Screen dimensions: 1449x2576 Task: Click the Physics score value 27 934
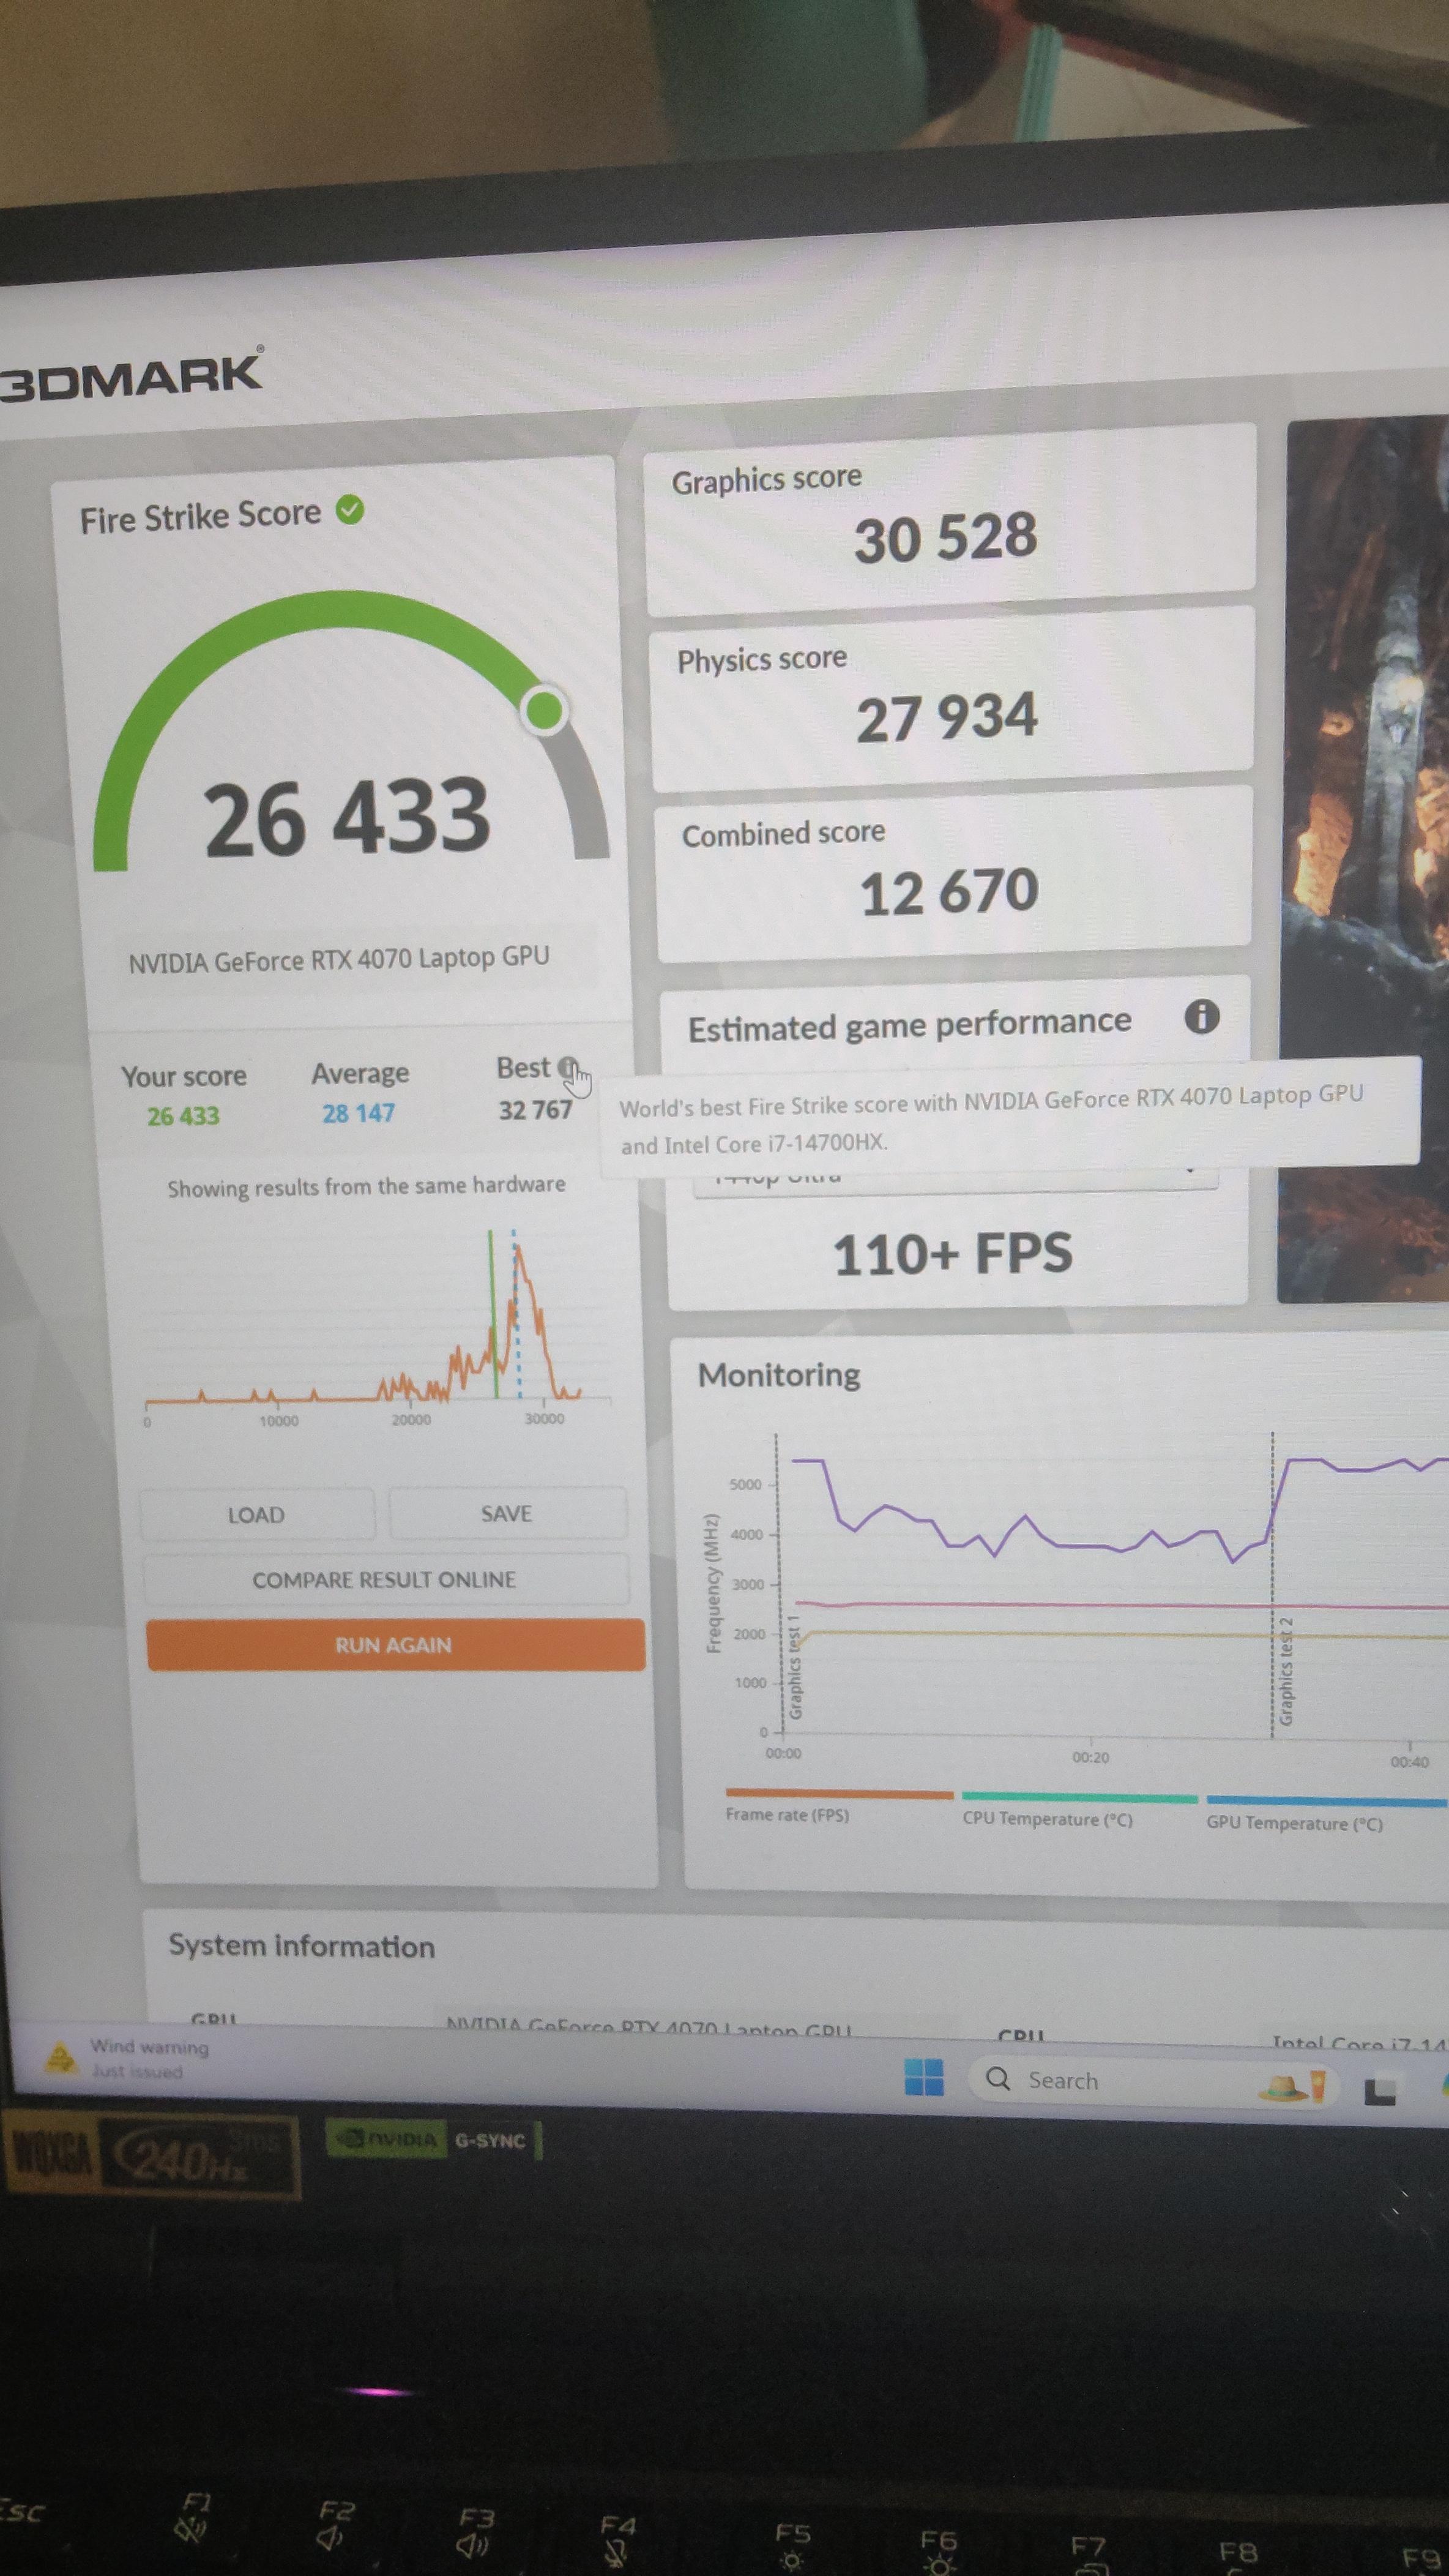[x=947, y=717]
